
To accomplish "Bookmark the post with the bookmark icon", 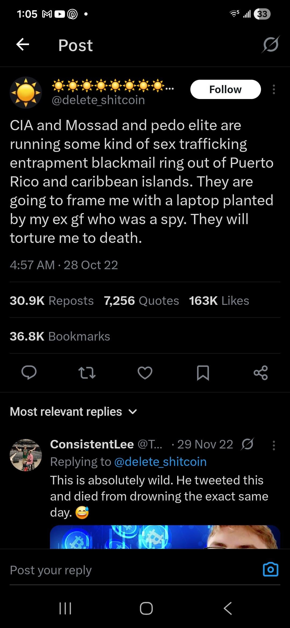I will 203,373.
